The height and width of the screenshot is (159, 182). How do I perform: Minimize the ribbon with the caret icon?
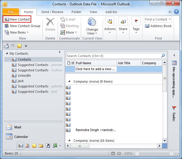pos(170,12)
